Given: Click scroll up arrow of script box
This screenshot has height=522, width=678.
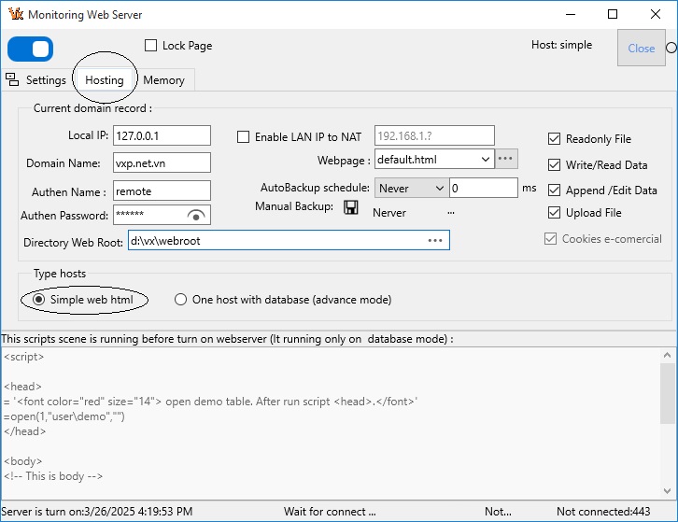Looking at the screenshot, I should click(x=667, y=355).
